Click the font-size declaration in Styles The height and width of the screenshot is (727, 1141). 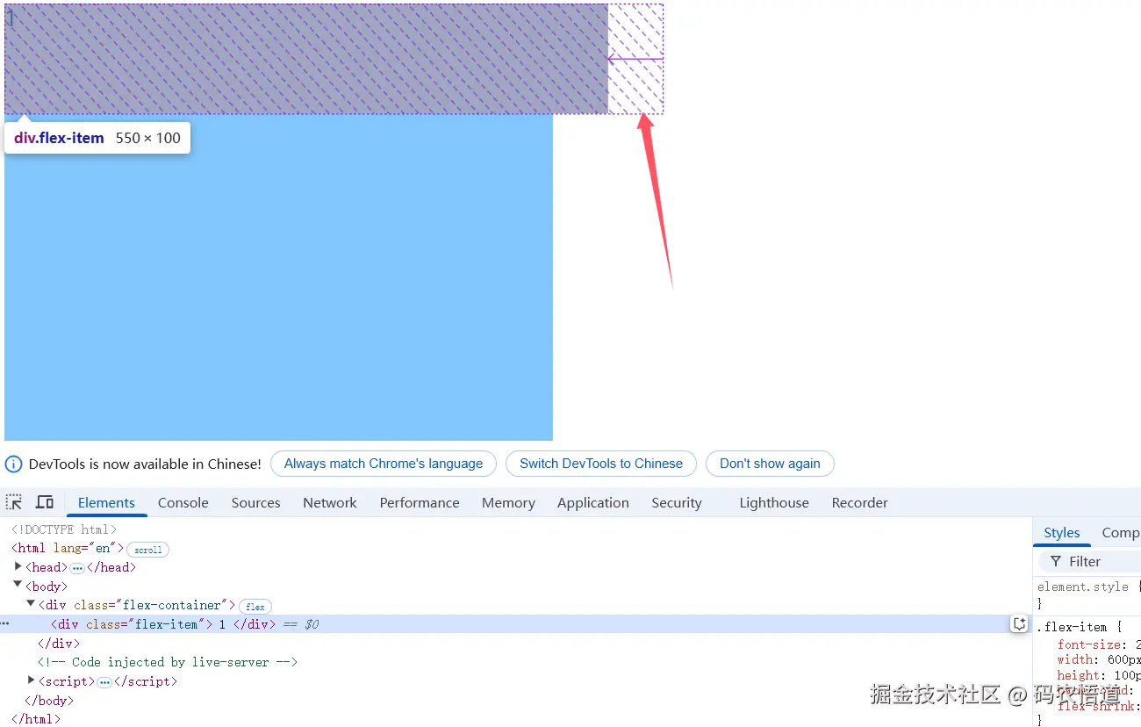1099,644
